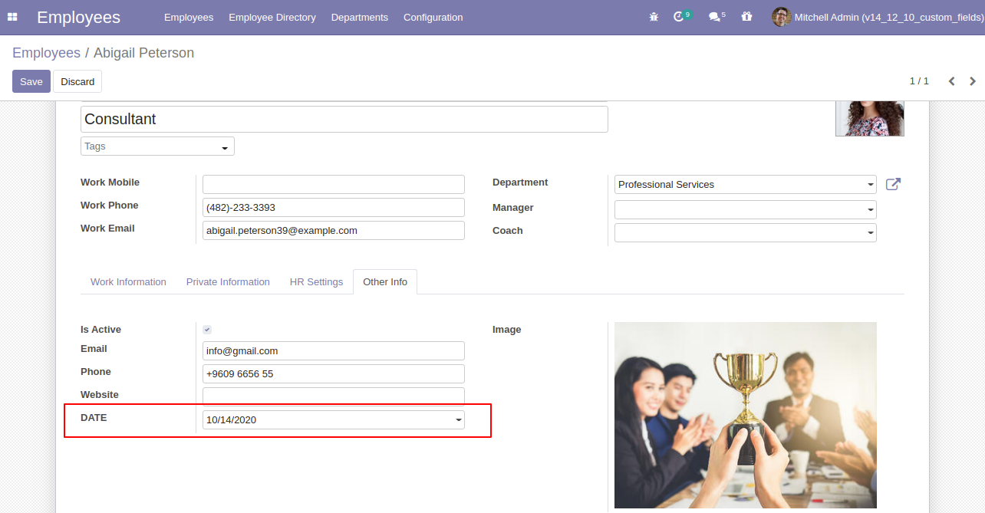Open the Departments menu
The image size is (985, 513).
tap(360, 17)
